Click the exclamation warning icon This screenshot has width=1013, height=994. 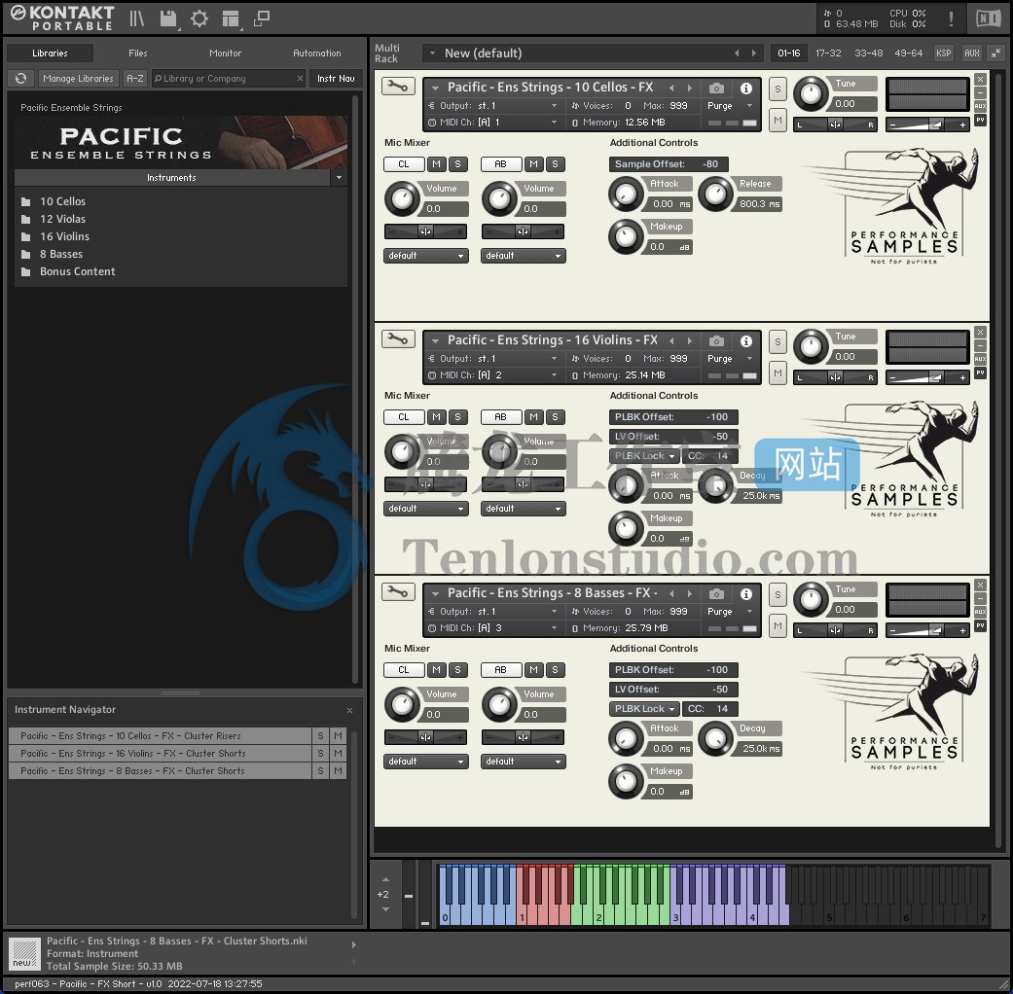[951, 18]
